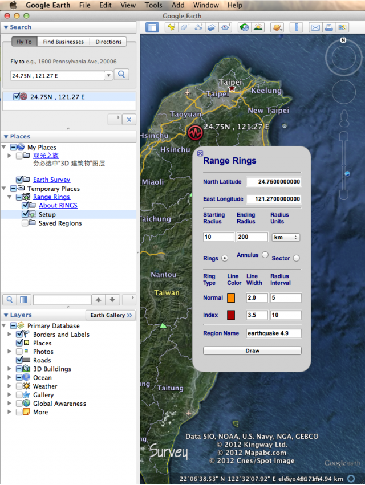The height and width of the screenshot is (485, 365).
Task: Disable the Borders and Labels layer
Action: click(x=19, y=334)
